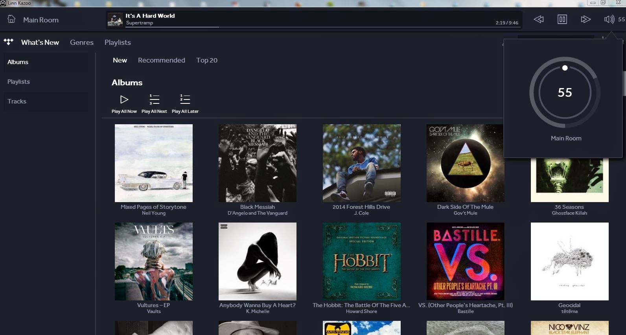Skip to the next track
The width and height of the screenshot is (626, 335).
[x=586, y=19]
